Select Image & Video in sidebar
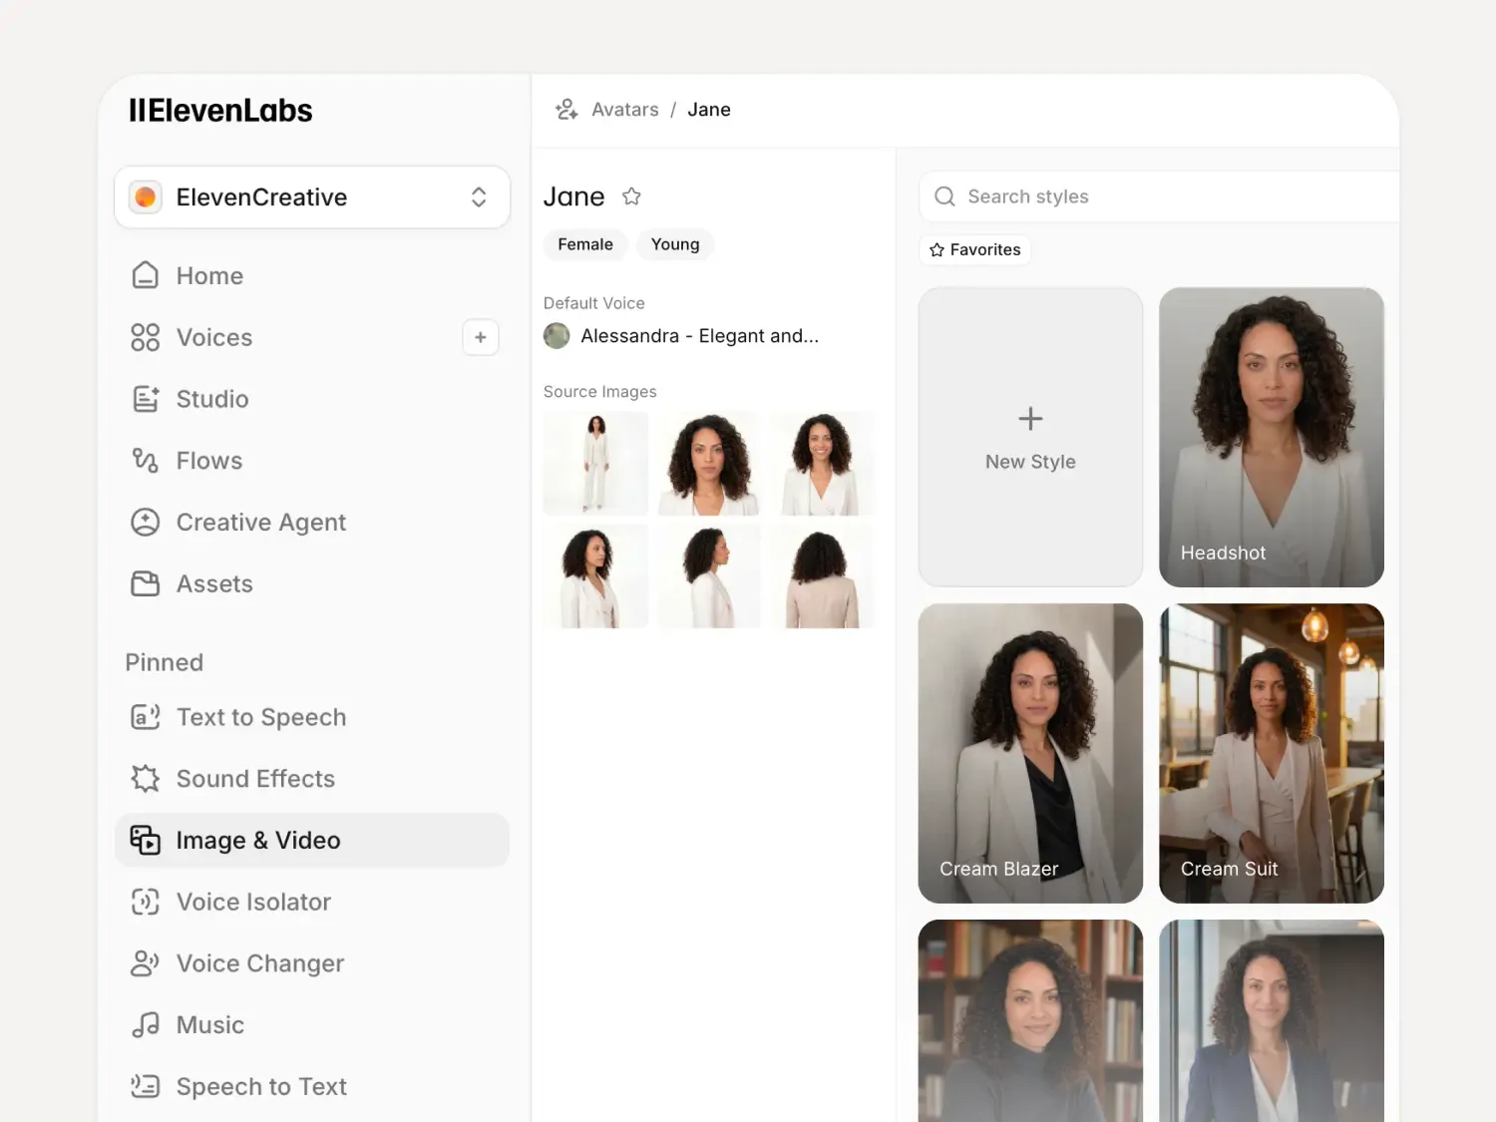The width and height of the screenshot is (1496, 1122). [312, 841]
